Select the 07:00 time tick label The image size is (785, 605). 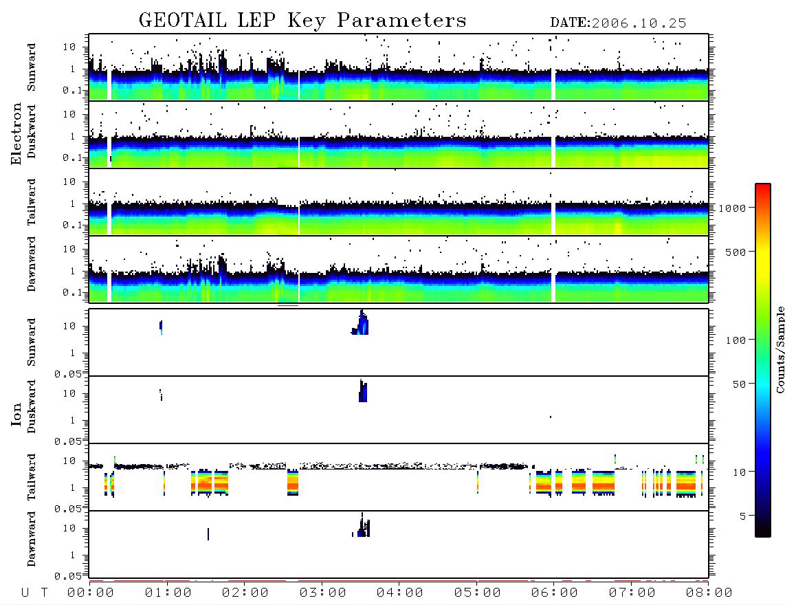pyautogui.click(x=632, y=593)
